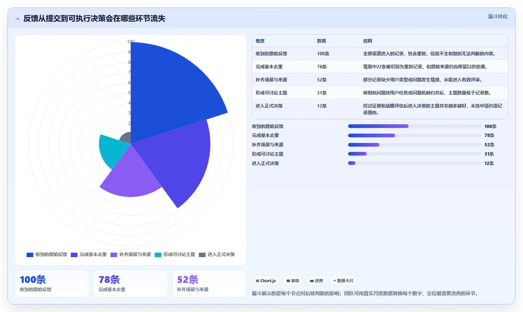Click the 数据卡片 chip
Viewport: 523px width, 312px height.
343,281
